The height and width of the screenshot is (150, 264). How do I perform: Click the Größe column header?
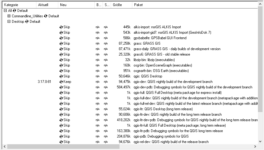(x=122, y=5)
